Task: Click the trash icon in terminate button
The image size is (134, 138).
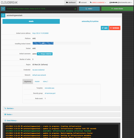Action: point(111,28)
